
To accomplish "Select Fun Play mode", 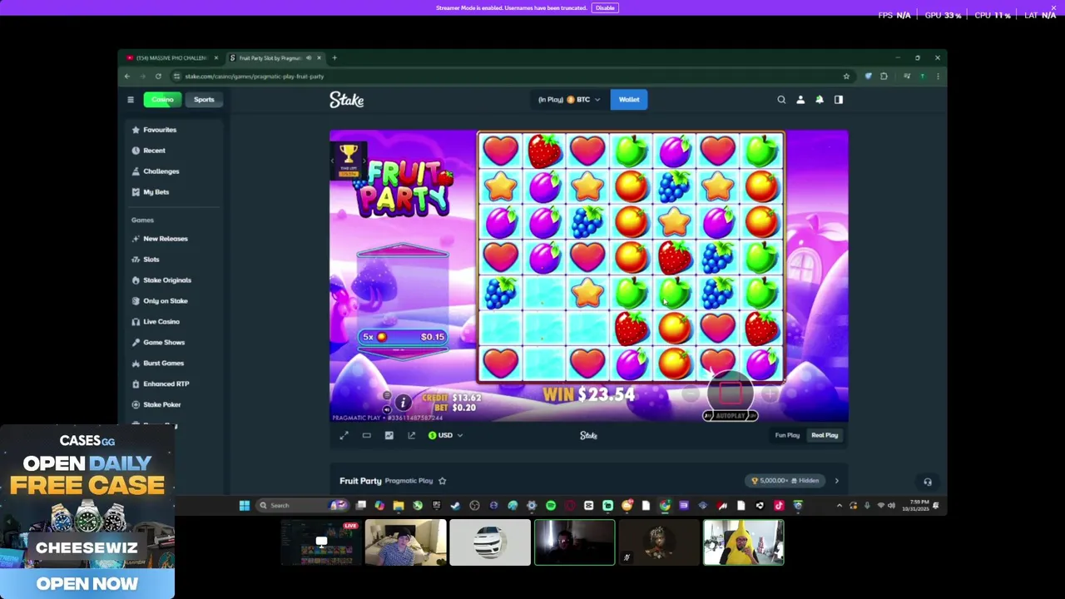I will 787,435.
